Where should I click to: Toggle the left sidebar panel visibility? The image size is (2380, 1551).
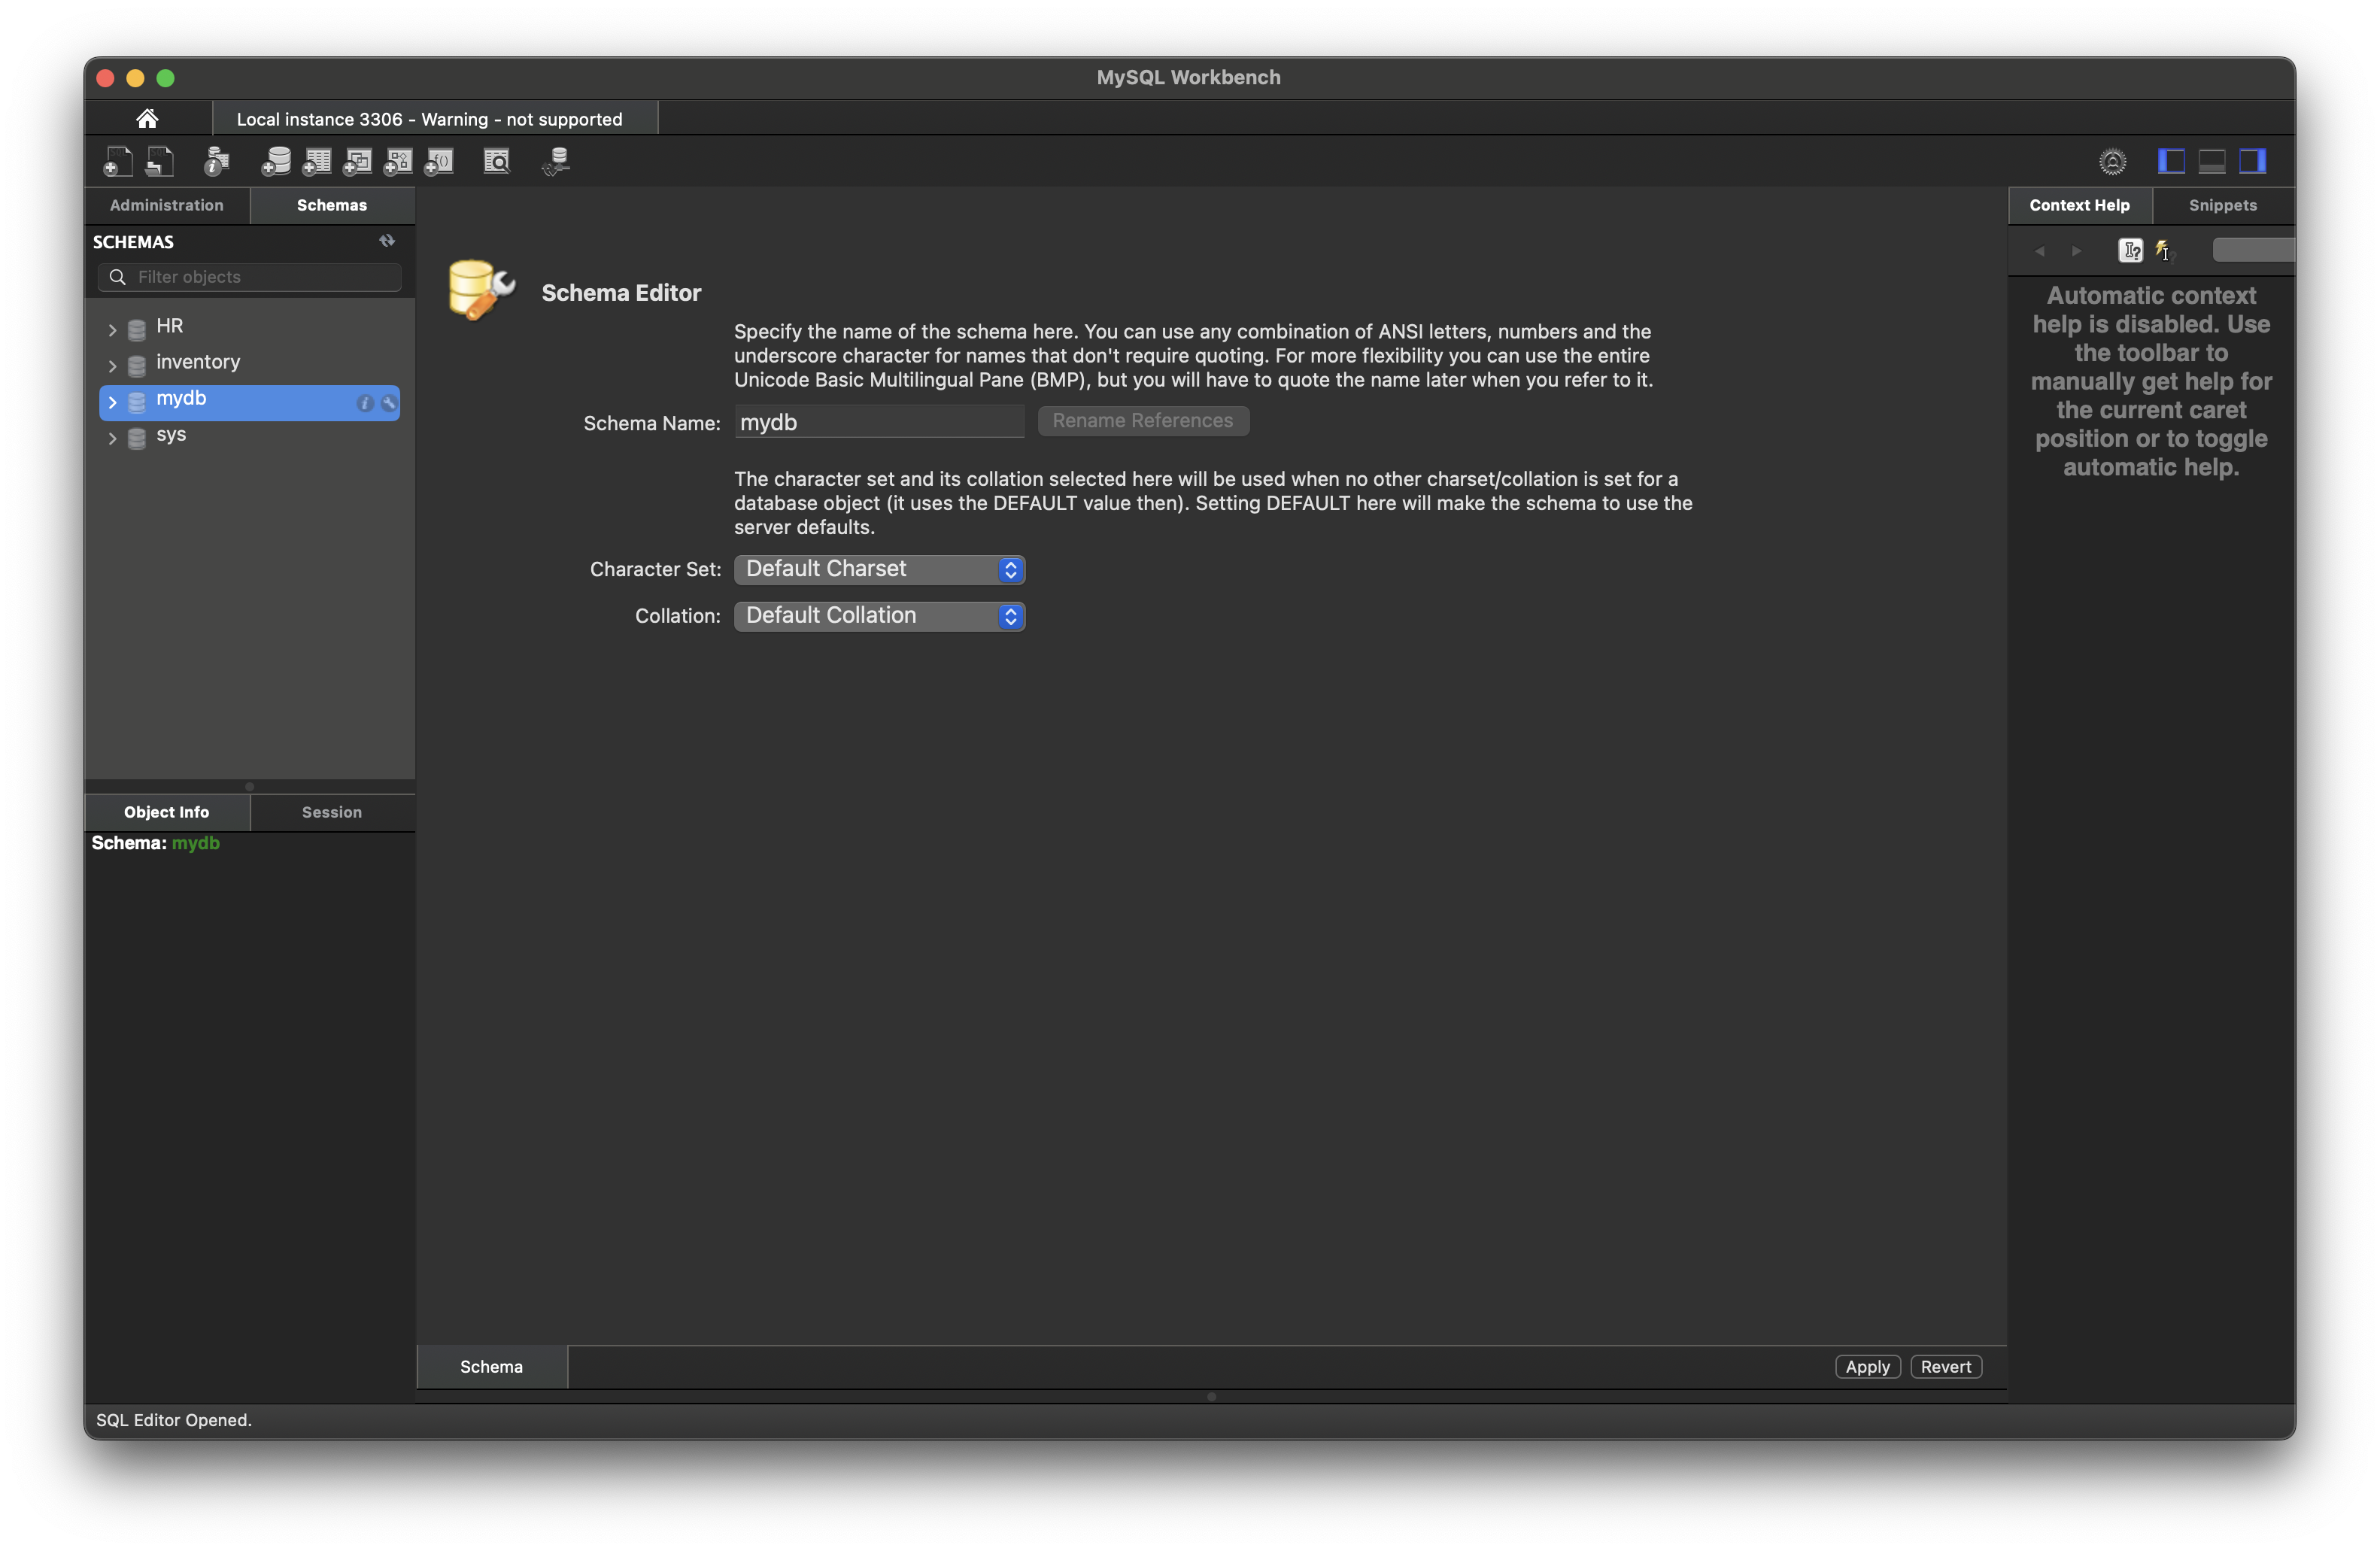(x=2170, y=161)
